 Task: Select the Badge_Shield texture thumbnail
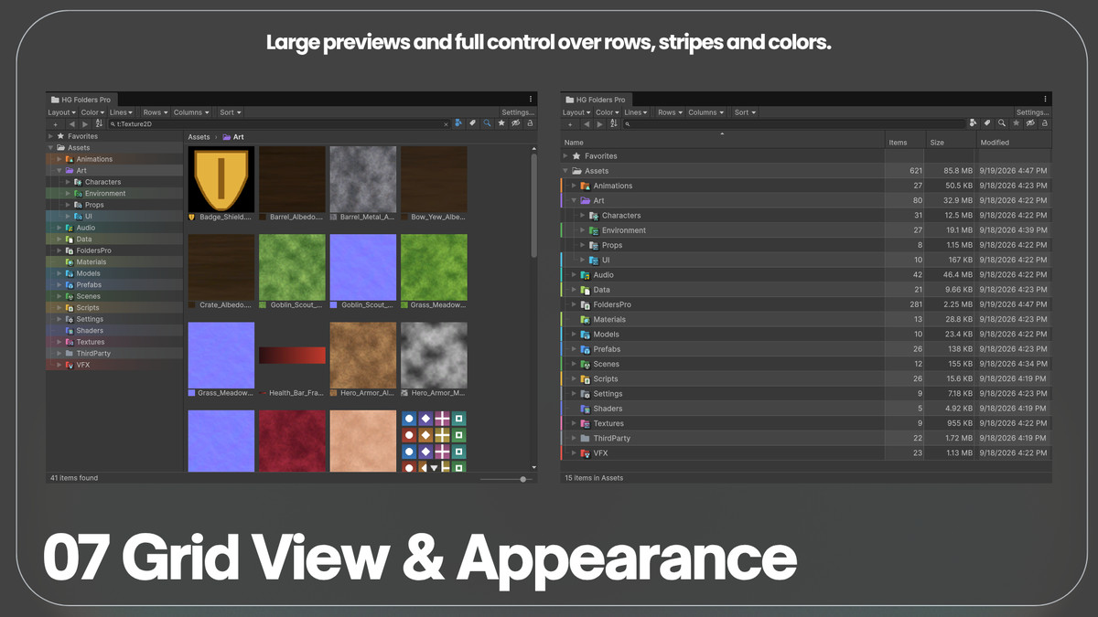221,179
